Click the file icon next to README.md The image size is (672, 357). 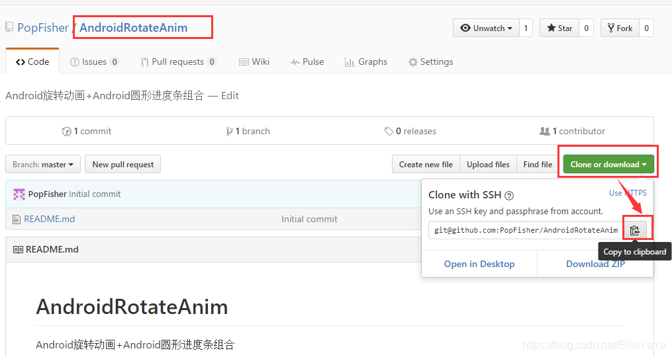tap(17, 219)
